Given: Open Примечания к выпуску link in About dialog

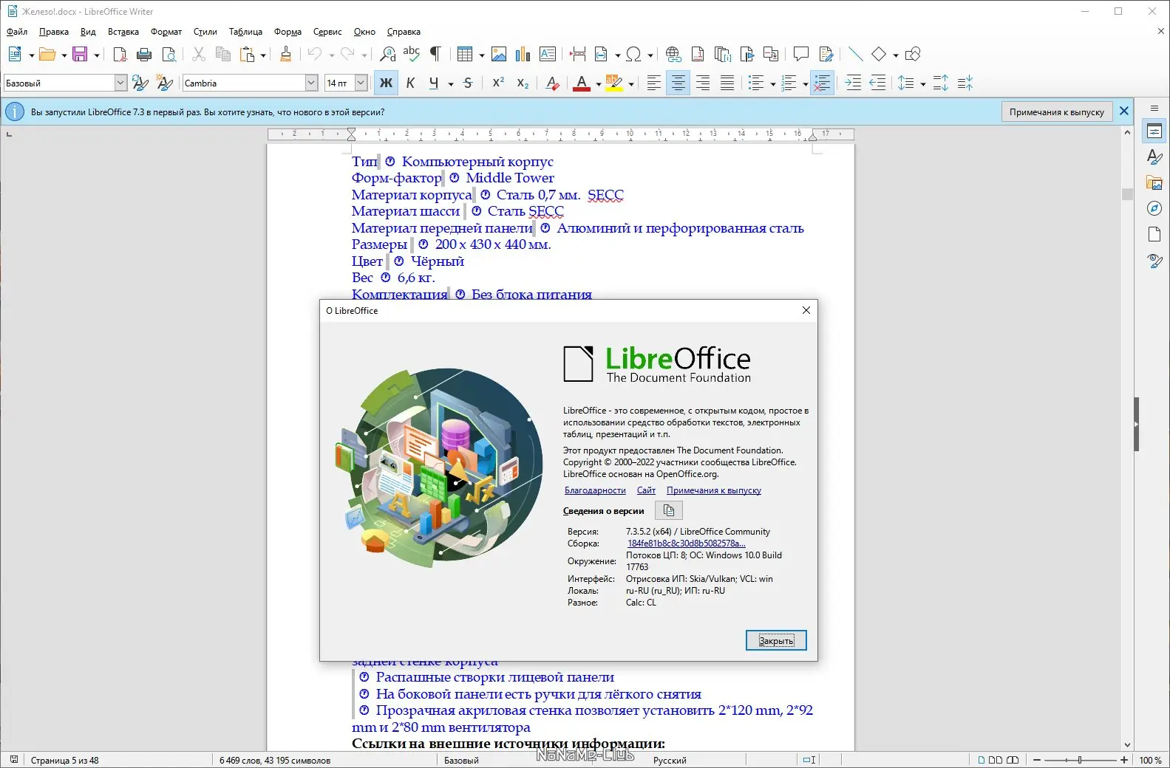Looking at the screenshot, I should [x=714, y=490].
